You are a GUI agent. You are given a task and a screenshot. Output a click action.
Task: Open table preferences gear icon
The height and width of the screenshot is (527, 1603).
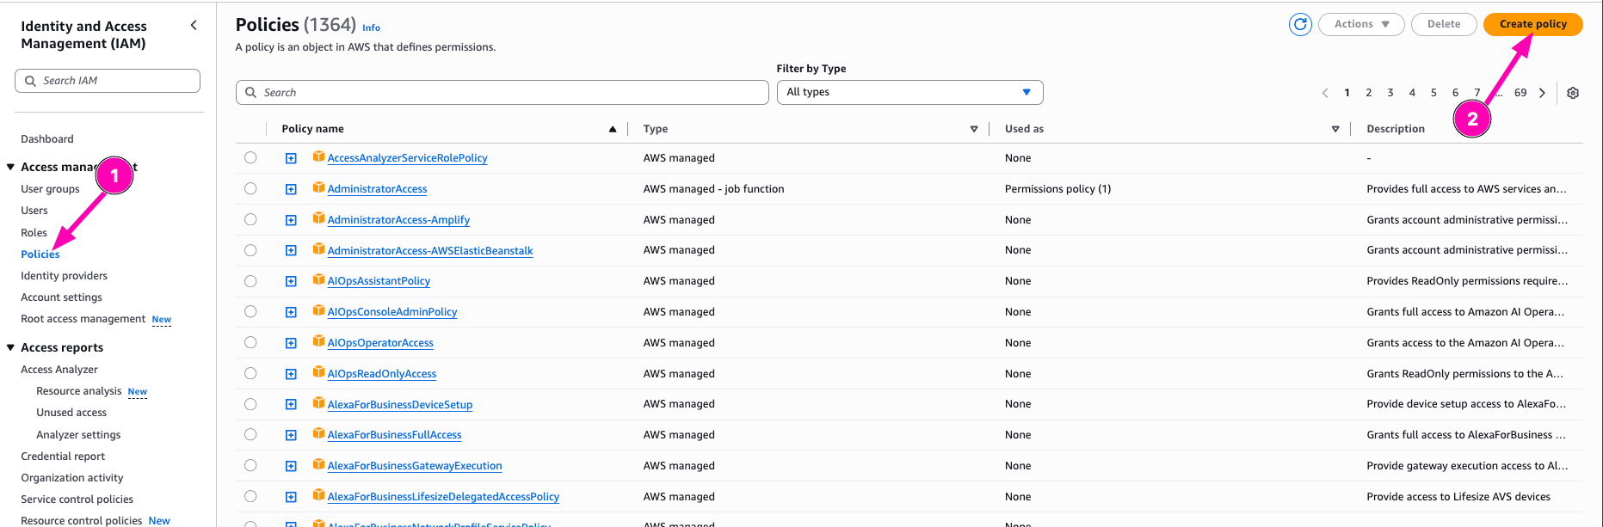(1572, 93)
